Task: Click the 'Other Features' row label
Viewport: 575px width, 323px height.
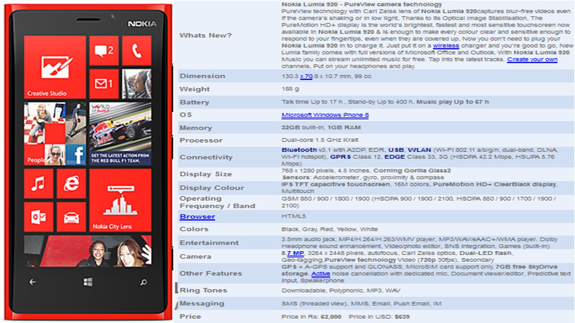Action: tap(210, 273)
